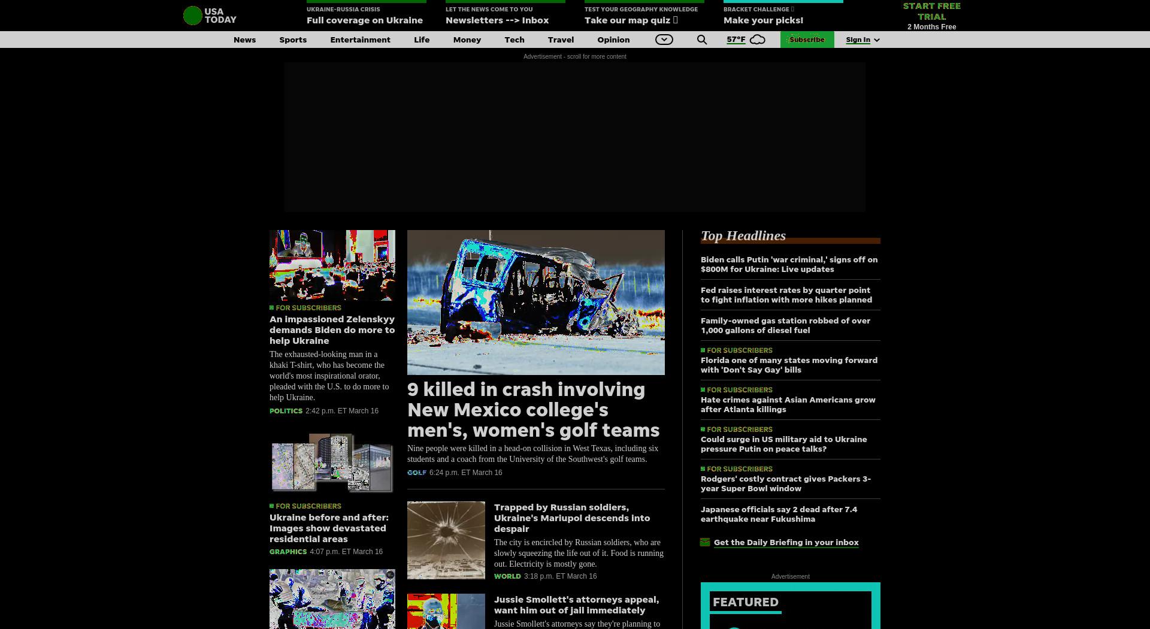Open the bottom-left crowd photo thumbnail
1150x629 pixels.
coord(332,599)
